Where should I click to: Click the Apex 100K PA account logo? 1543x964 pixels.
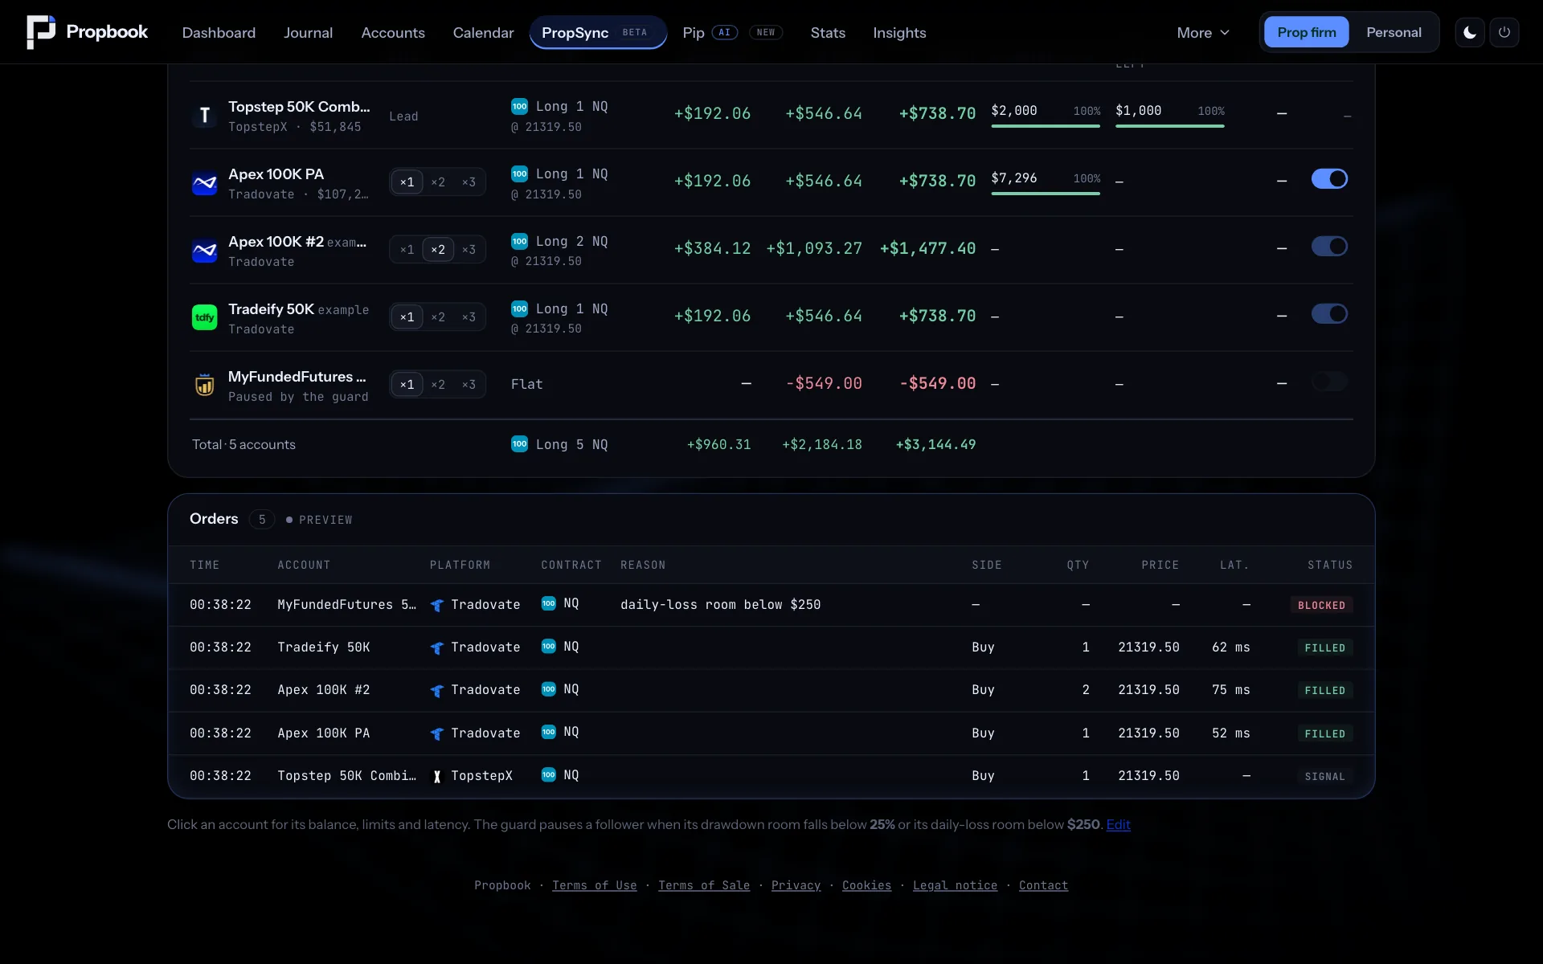(205, 183)
